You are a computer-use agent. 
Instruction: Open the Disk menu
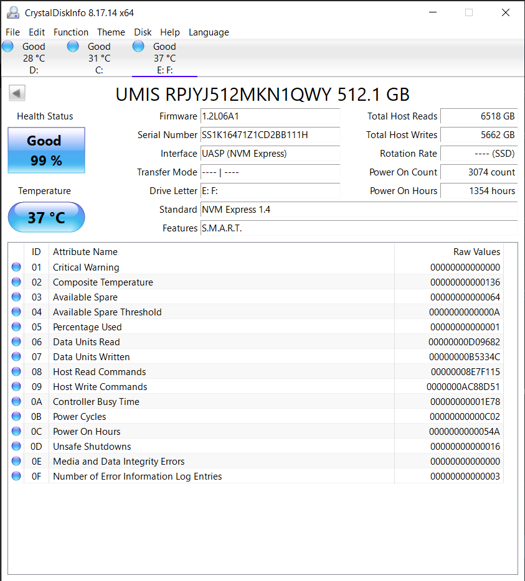[143, 32]
